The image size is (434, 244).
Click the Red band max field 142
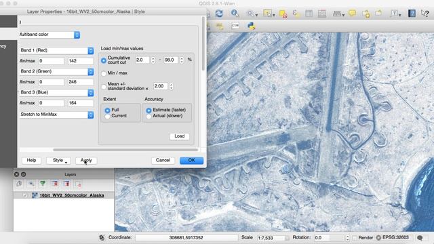80,61
